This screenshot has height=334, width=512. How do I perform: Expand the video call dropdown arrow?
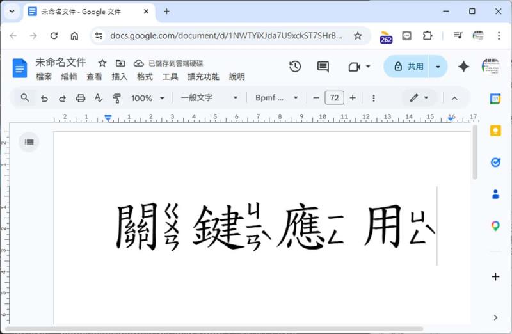[368, 67]
